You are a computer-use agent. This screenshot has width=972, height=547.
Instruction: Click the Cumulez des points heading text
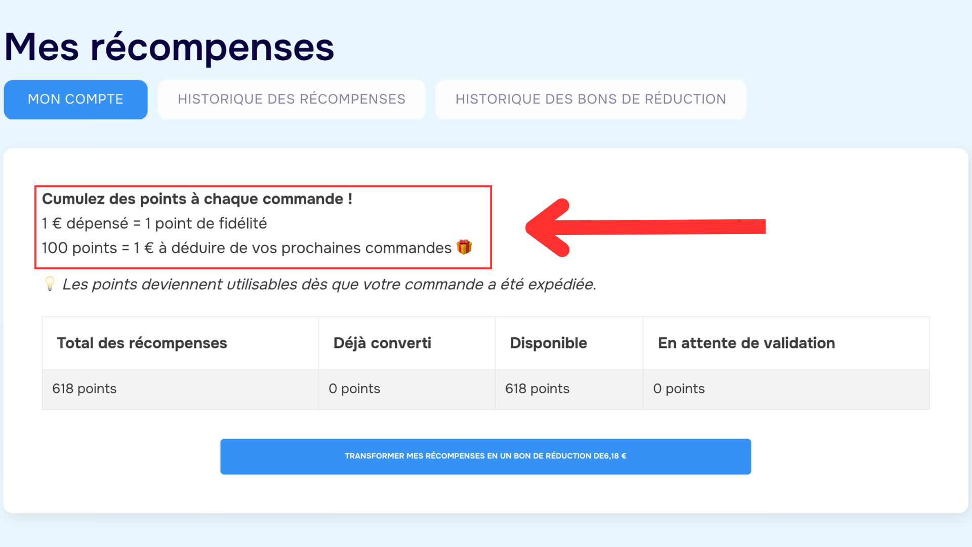click(x=197, y=199)
